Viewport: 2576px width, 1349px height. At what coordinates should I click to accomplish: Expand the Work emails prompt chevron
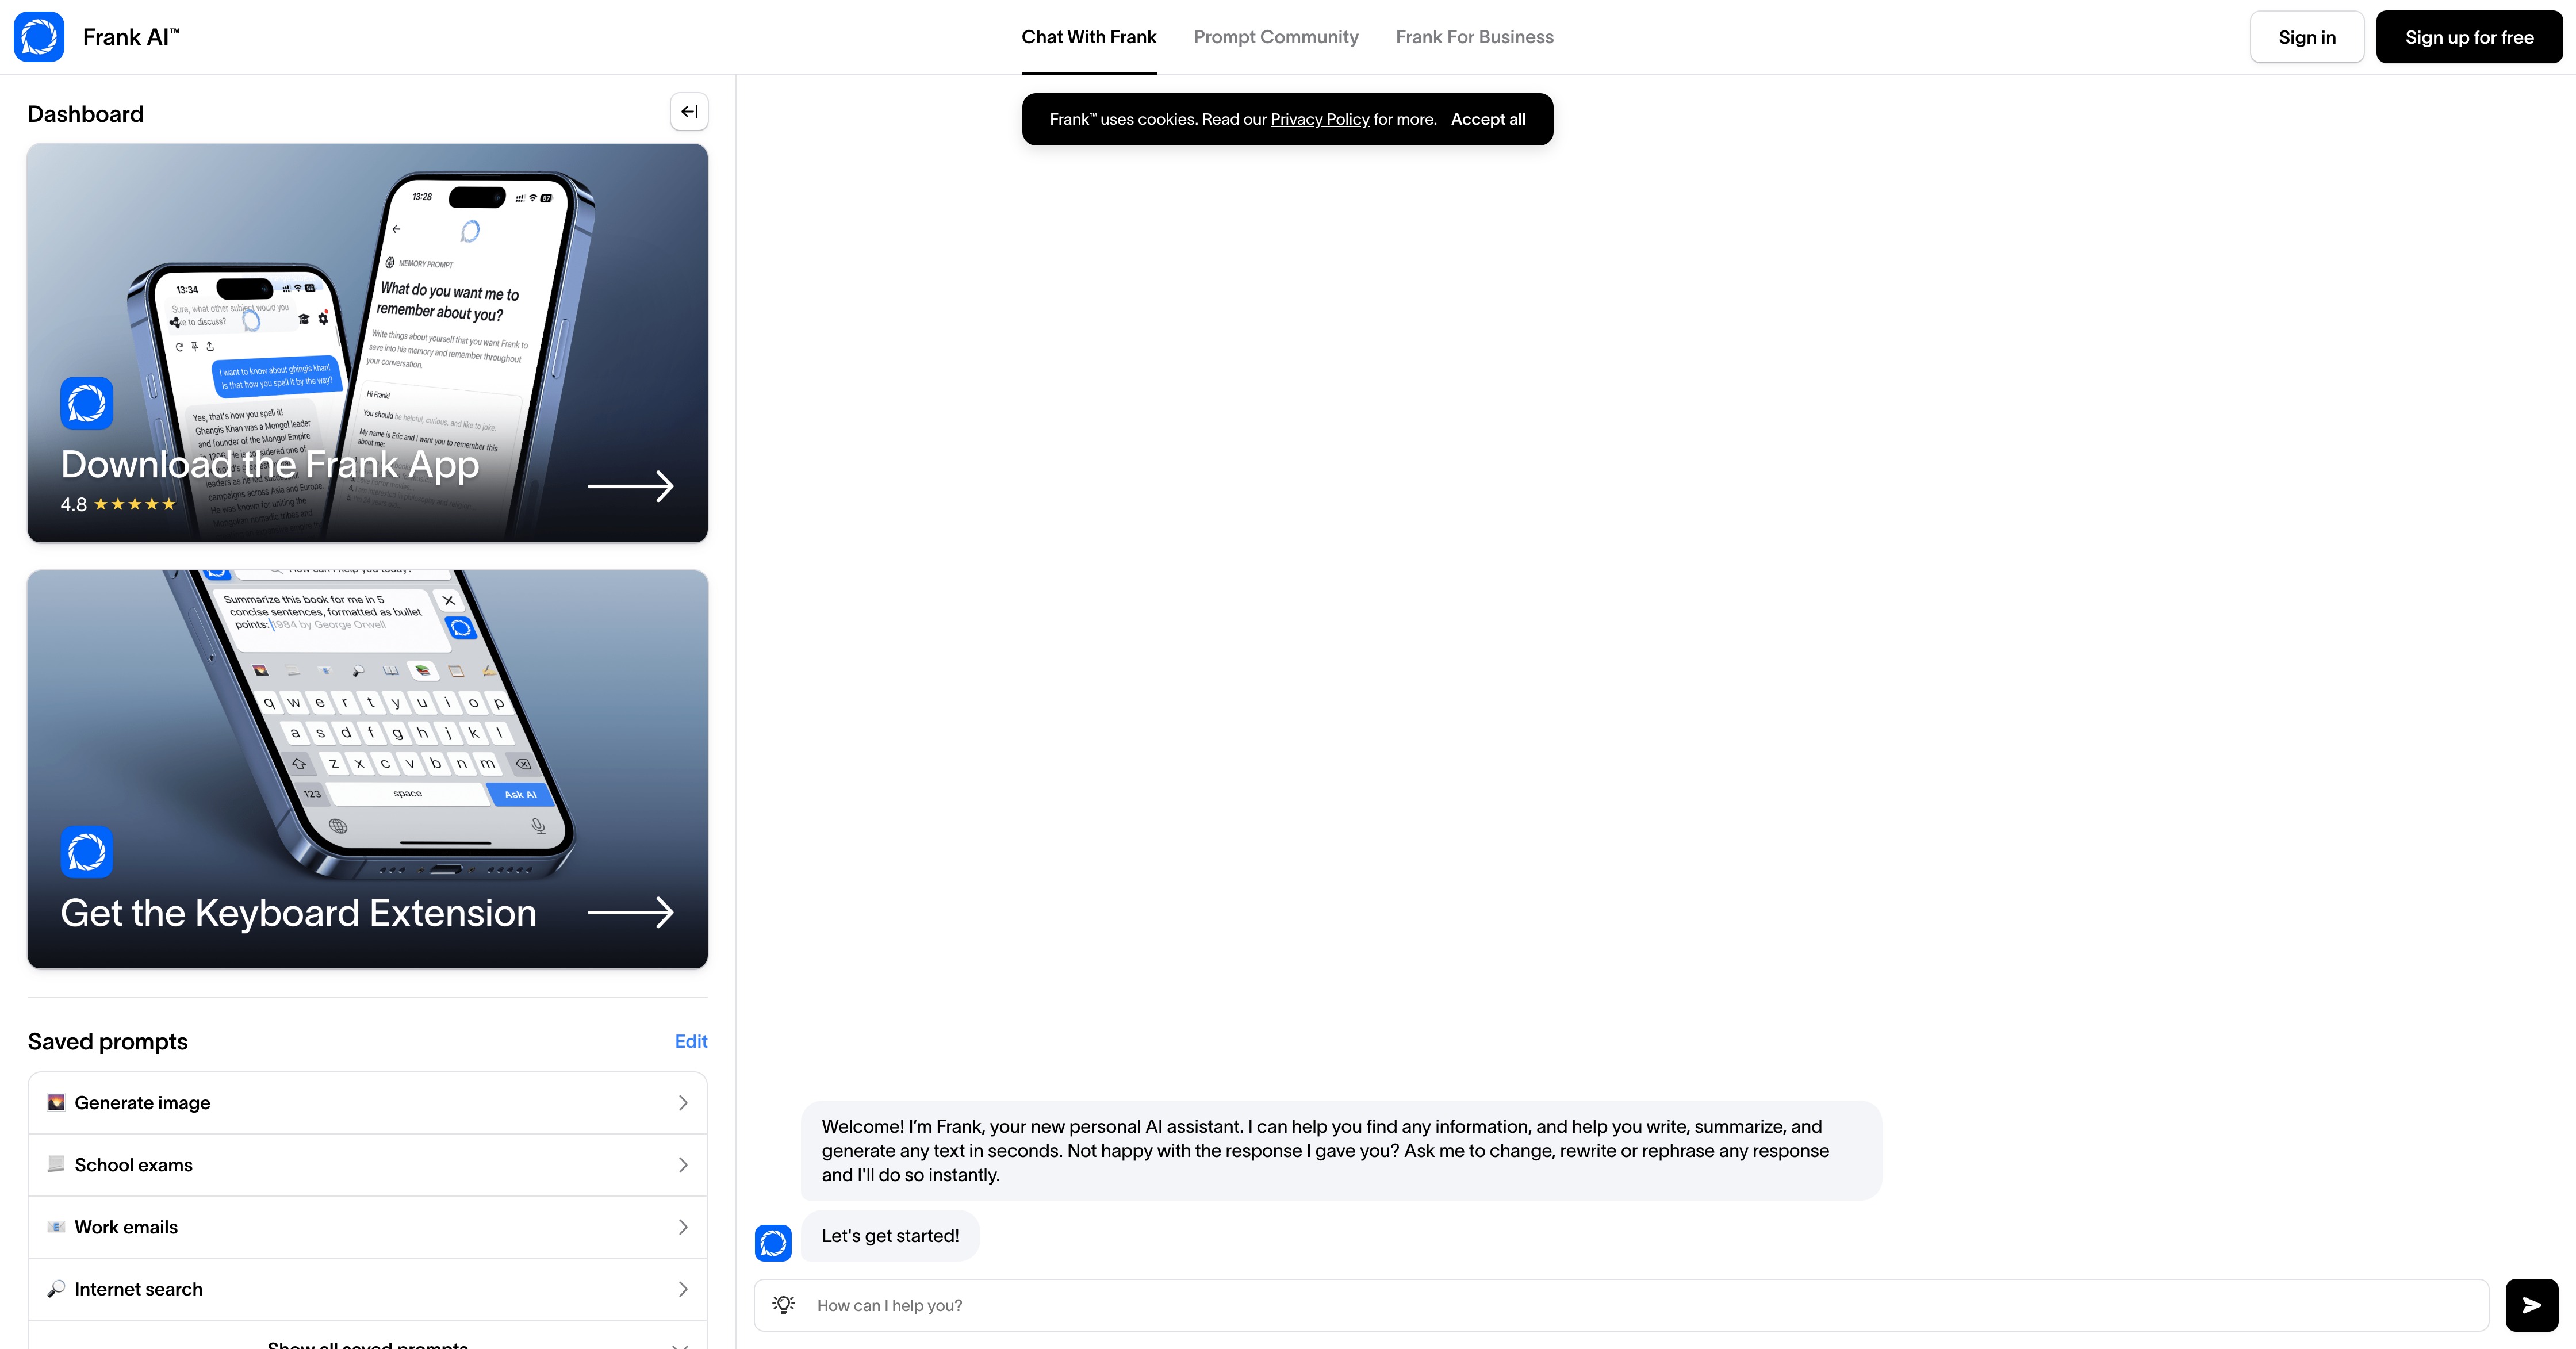[683, 1227]
